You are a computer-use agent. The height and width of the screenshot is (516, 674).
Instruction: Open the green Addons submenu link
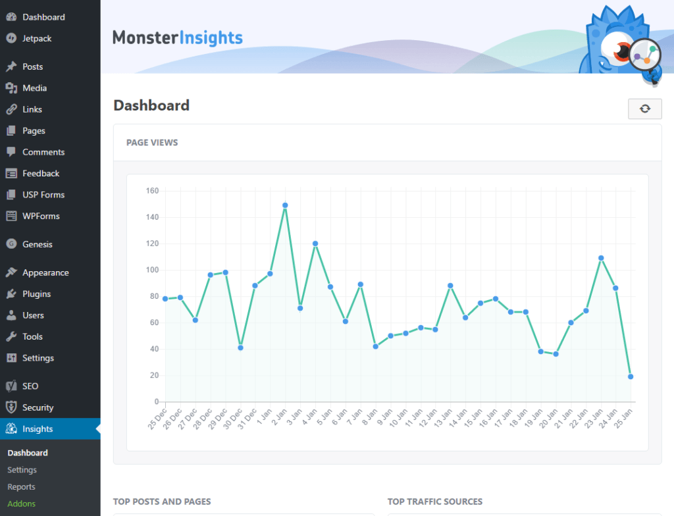click(x=22, y=504)
